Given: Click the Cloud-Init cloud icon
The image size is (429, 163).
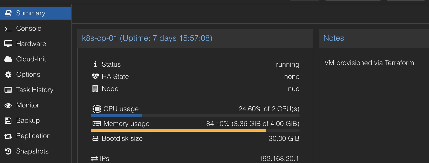Looking at the screenshot, I should [x=8, y=59].
